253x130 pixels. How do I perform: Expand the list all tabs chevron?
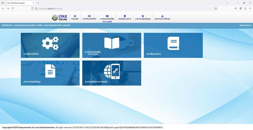(227, 3)
